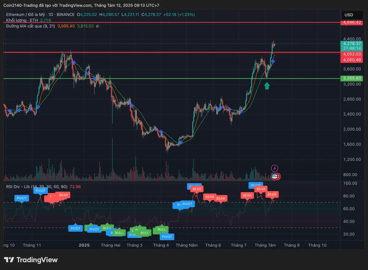Select the green buy arrow signal marker

pyautogui.click(x=267, y=86)
